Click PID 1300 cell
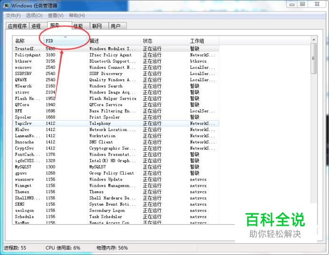The height and width of the screenshot is (255, 329). 50,167
